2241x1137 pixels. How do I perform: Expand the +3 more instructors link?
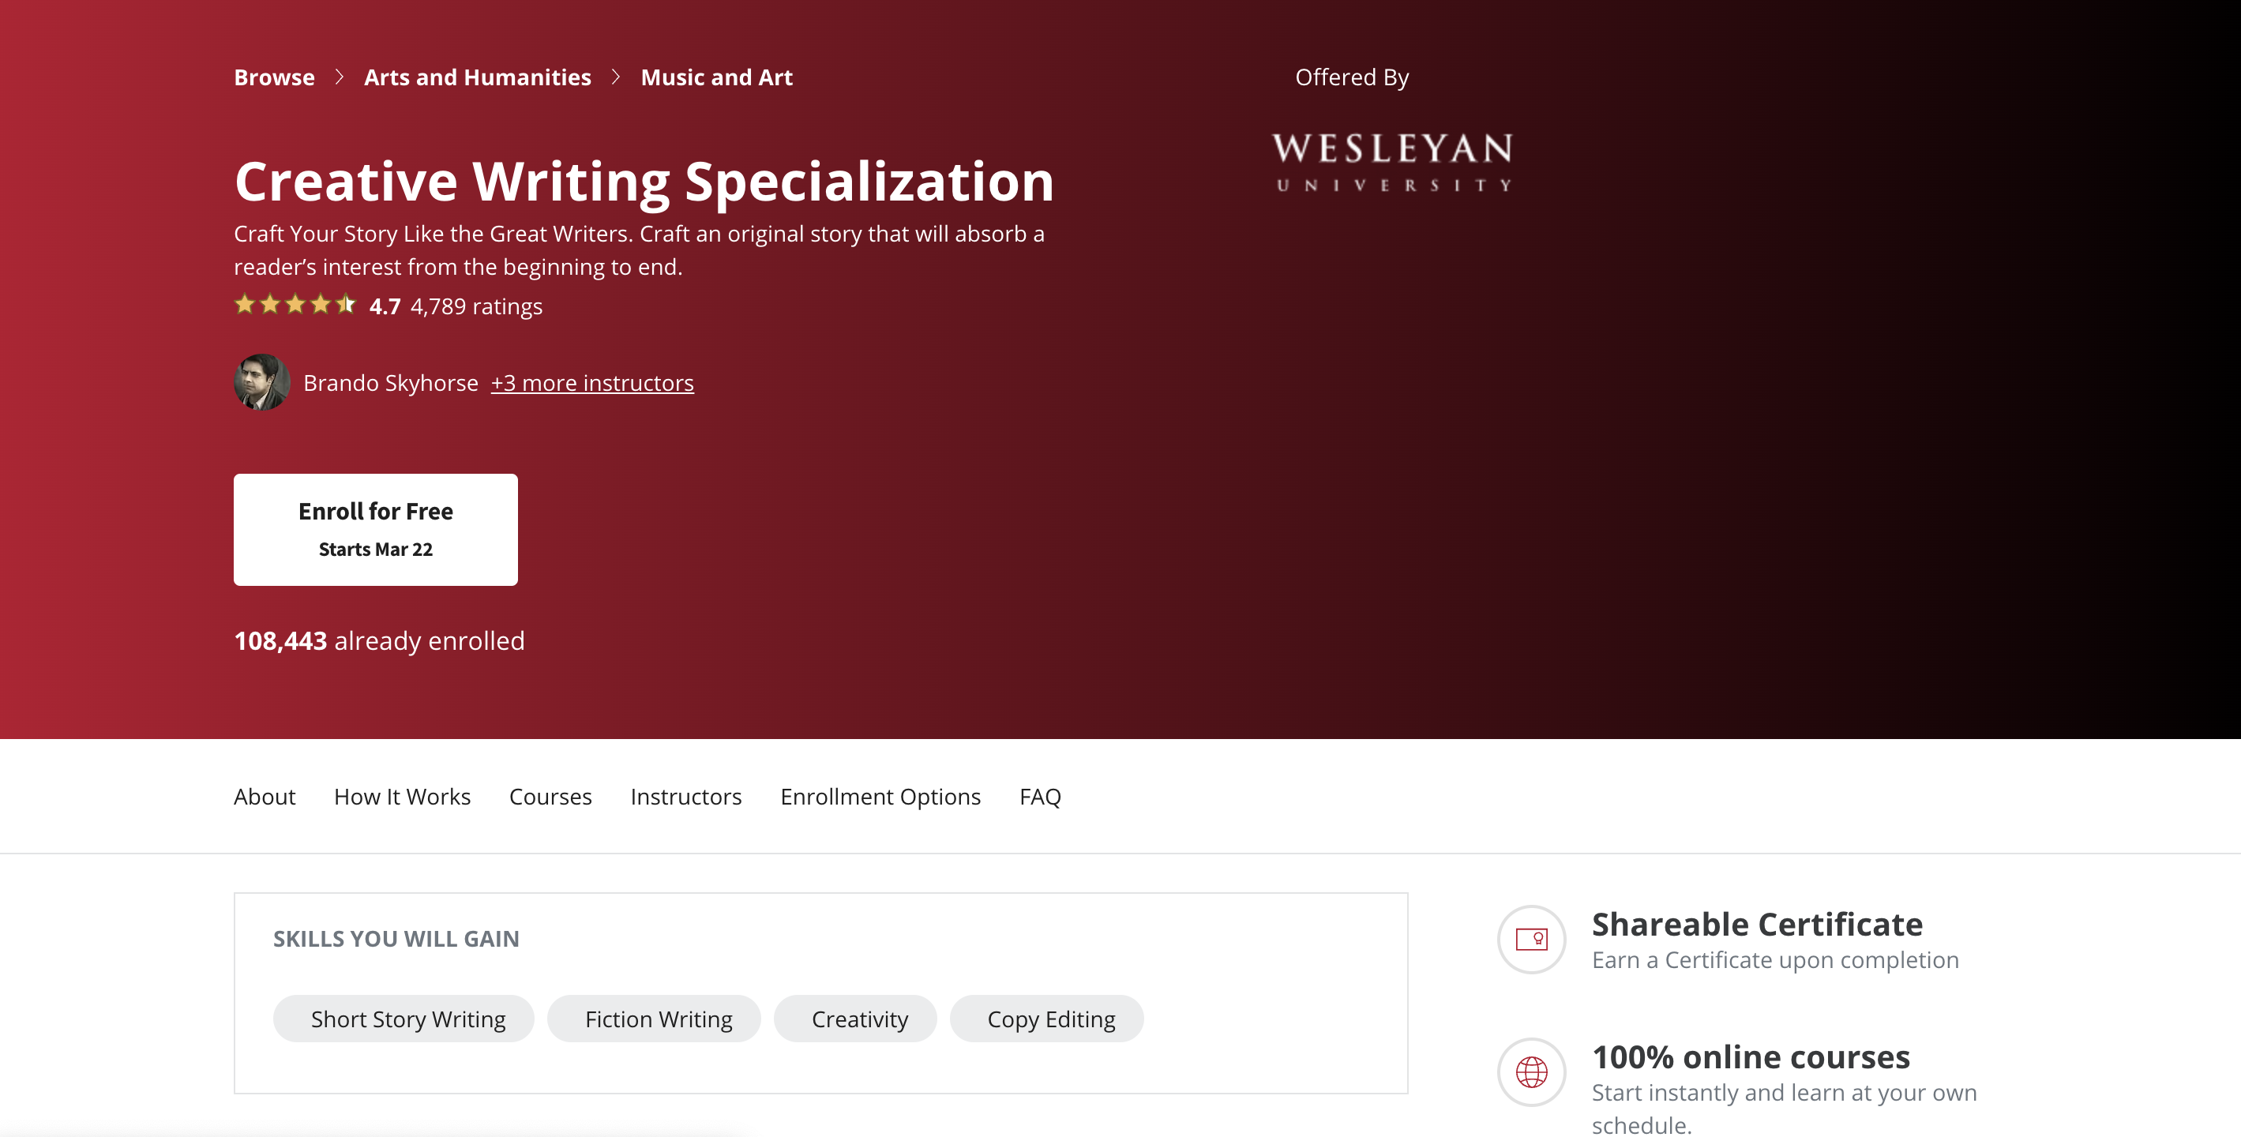point(593,383)
